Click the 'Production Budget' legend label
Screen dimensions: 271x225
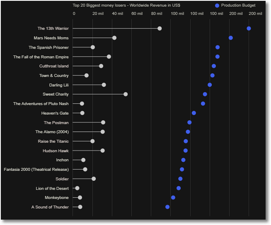238,5
